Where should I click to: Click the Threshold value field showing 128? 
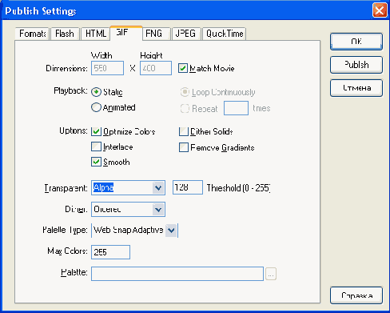pos(188,187)
